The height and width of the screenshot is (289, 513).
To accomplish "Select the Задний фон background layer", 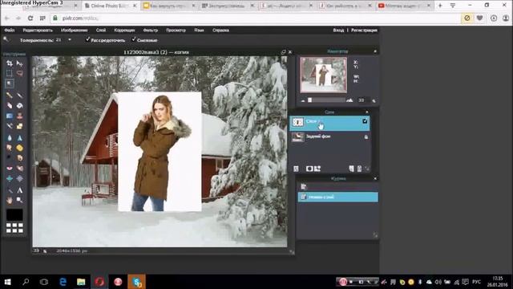I will tap(329, 136).
